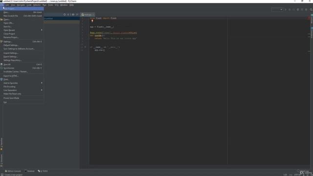Click Save All disk icon in menu
Image resolution: width=313 pixels, height=176 pixels.
click(x=1, y=65)
